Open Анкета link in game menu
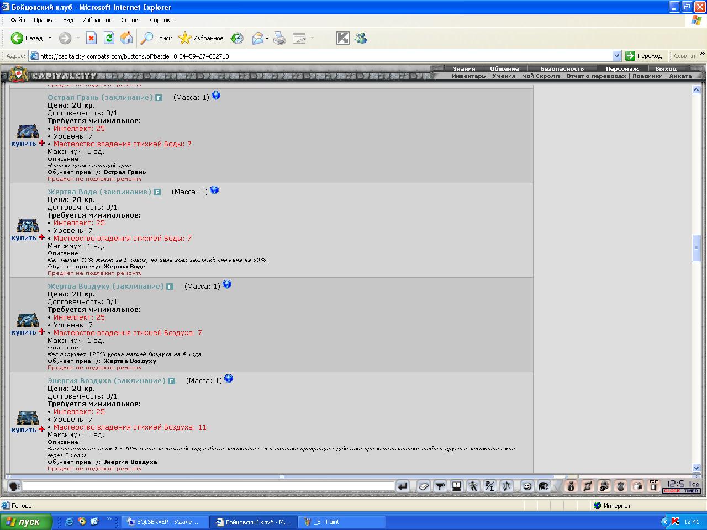Viewport: 707px width, 530px height. tap(680, 76)
